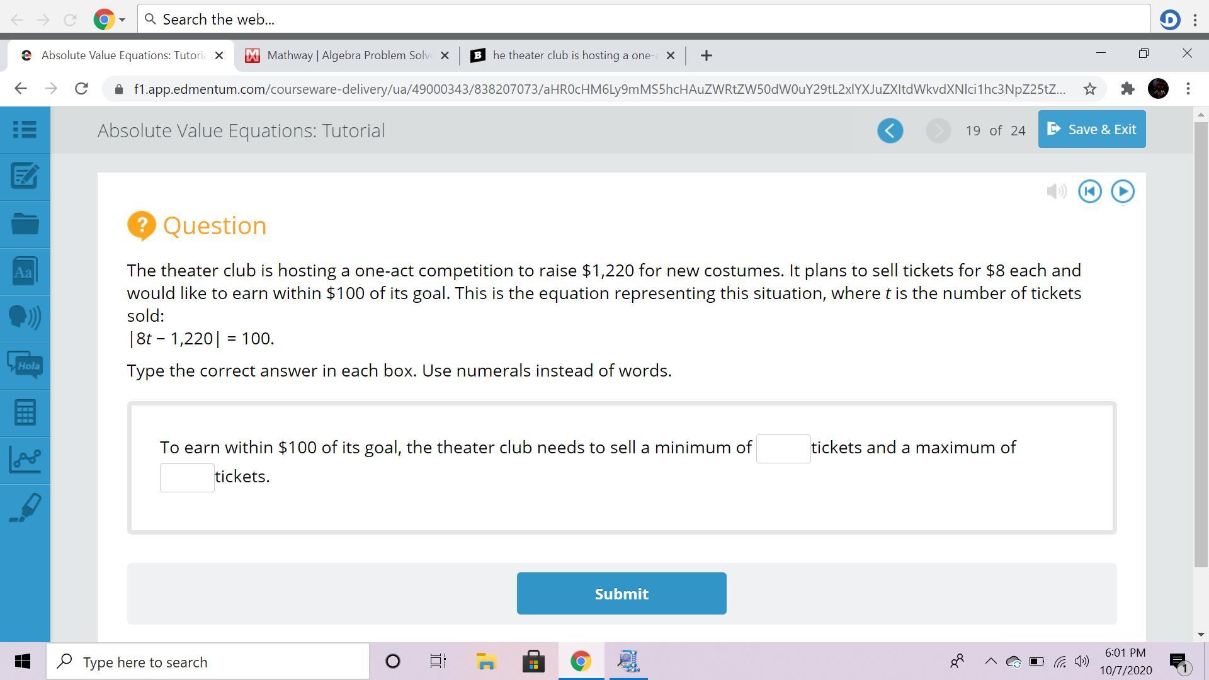Open the dictionary book tool
1209x680 pixels.
25,271
